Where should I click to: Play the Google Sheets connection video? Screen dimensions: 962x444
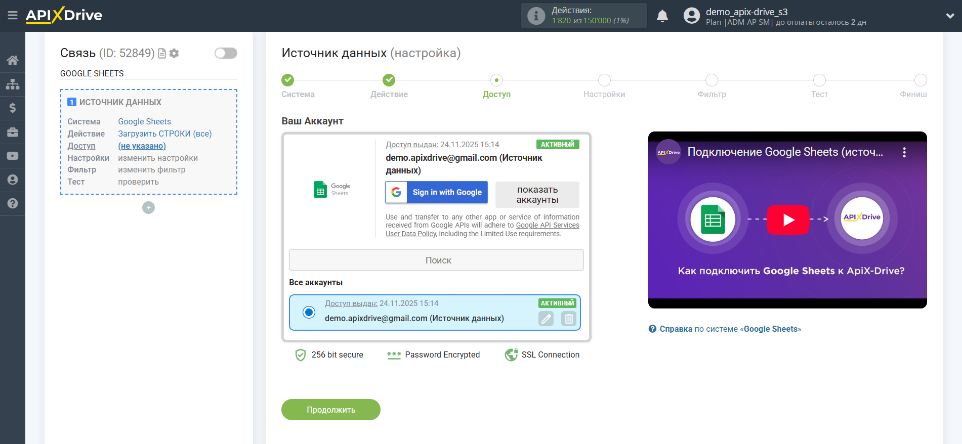pos(788,220)
